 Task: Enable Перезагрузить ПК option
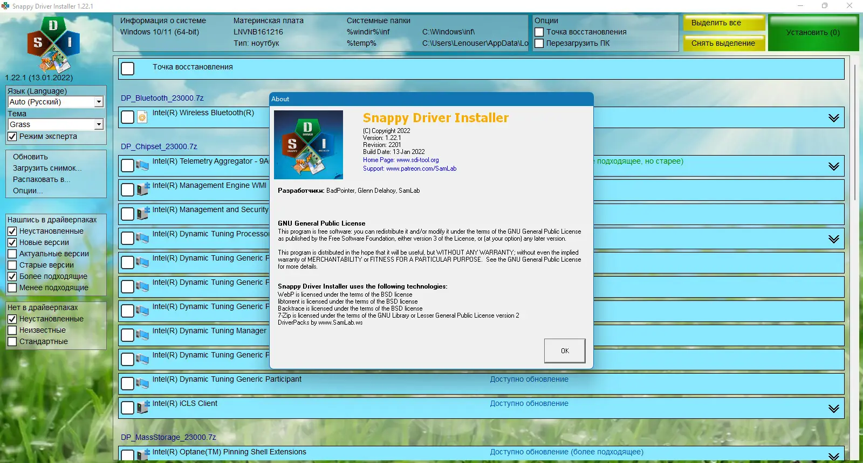coord(539,43)
